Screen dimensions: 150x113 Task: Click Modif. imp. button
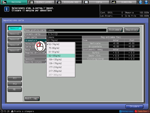coord(32,98)
